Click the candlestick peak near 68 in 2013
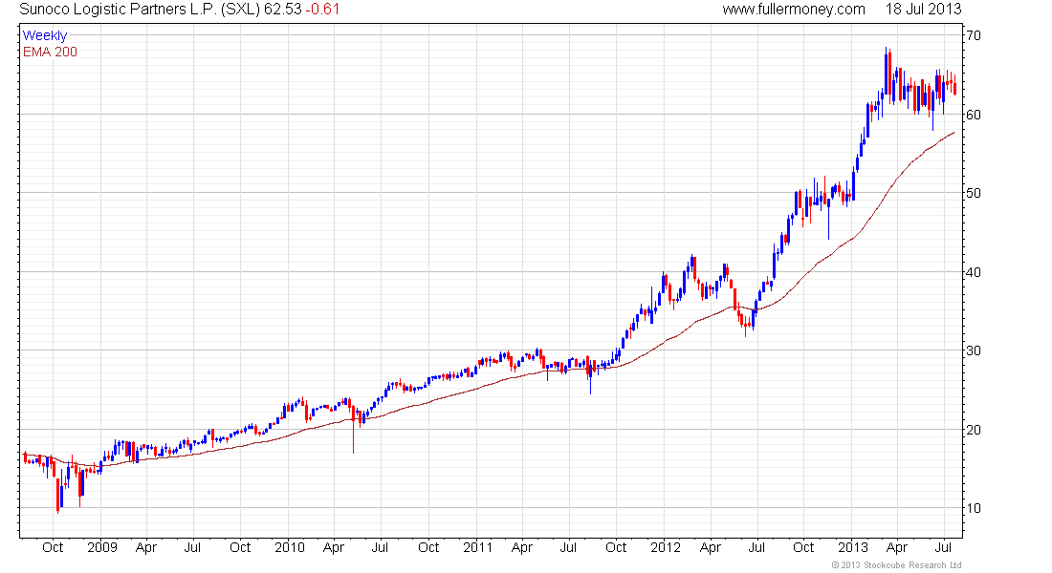 tap(887, 71)
